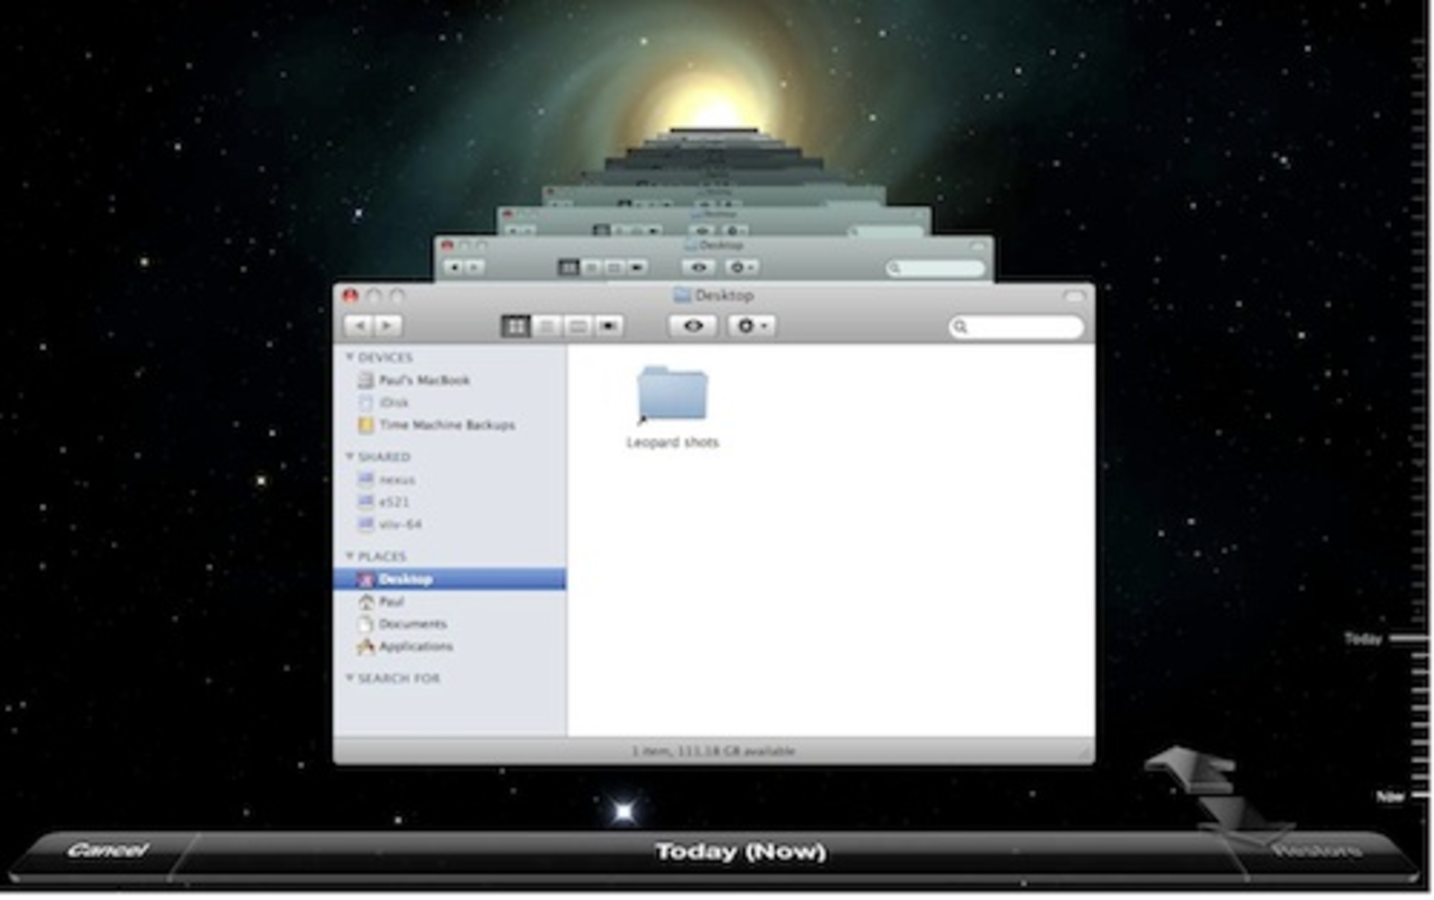The height and width of the screenshot is (900, 1434).
Task: Click the Today (Now) timeline bar
Action: click(742, 850)
